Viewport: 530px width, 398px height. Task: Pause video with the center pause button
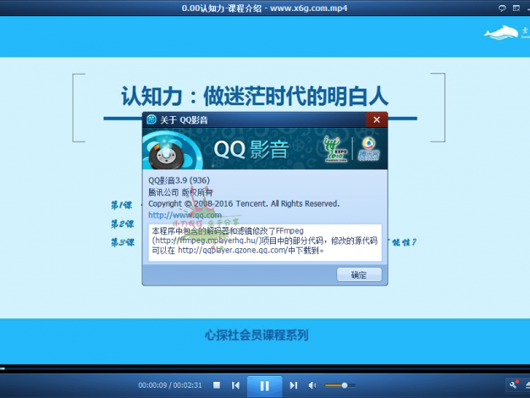coord(265,386)
